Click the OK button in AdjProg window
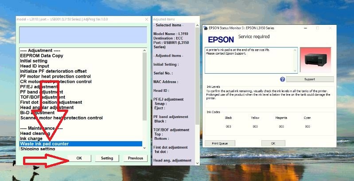This screenshot has width=354, height=181. click(x=79, y=158)
